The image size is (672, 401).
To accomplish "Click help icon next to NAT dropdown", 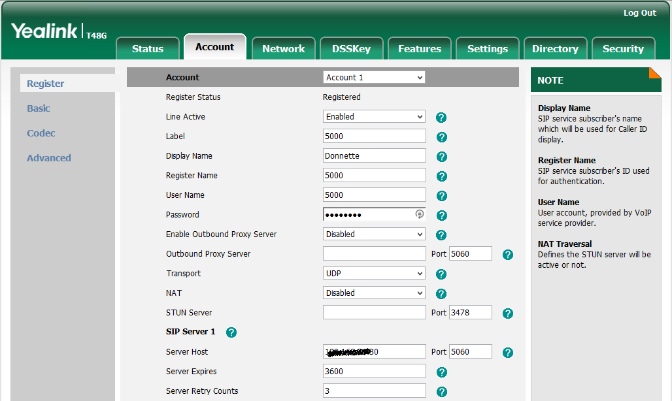I will point(441,294).
